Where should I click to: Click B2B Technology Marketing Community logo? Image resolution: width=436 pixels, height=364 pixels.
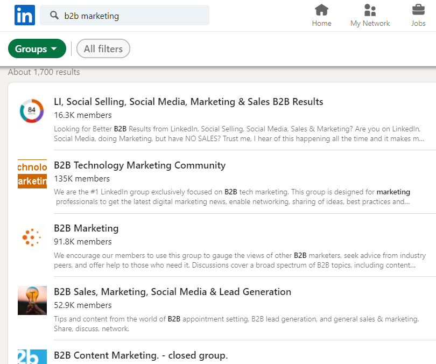pyautogui.click(x=32, y=174)
